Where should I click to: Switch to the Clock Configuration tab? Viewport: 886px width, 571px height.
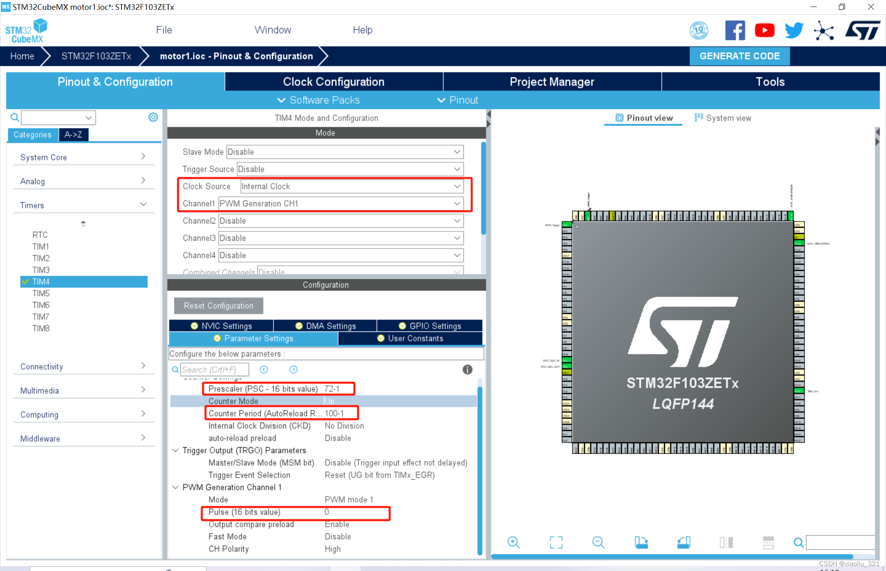coord(333,82)
